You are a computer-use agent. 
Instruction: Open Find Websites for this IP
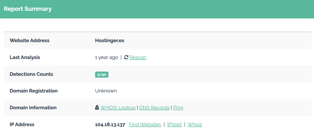point(145,124)
